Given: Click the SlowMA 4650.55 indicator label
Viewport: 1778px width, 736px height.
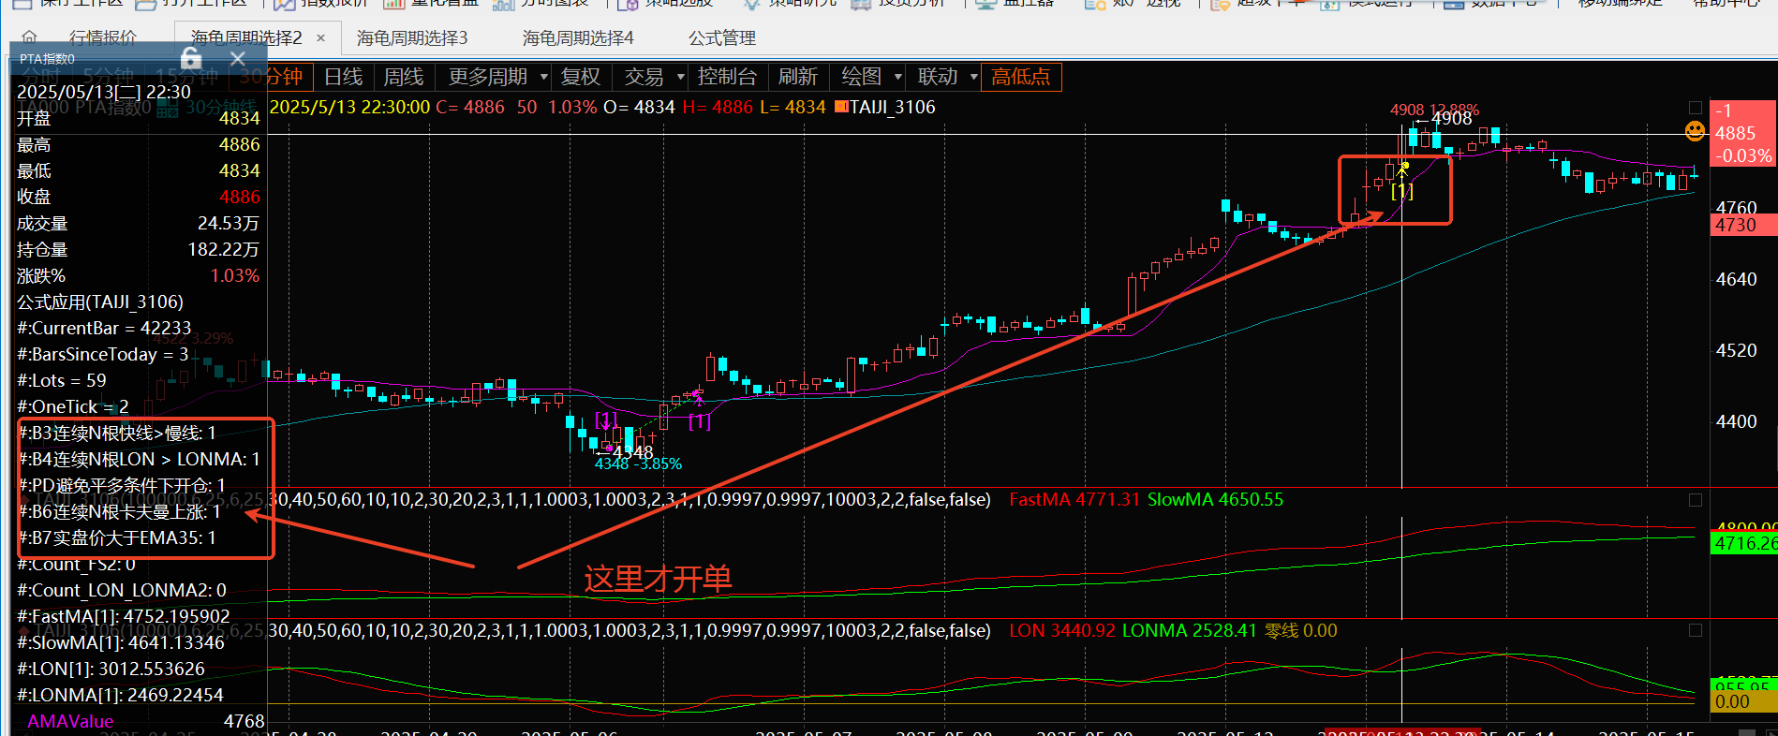Looking at the screenshot, I should pos(1215,500).
